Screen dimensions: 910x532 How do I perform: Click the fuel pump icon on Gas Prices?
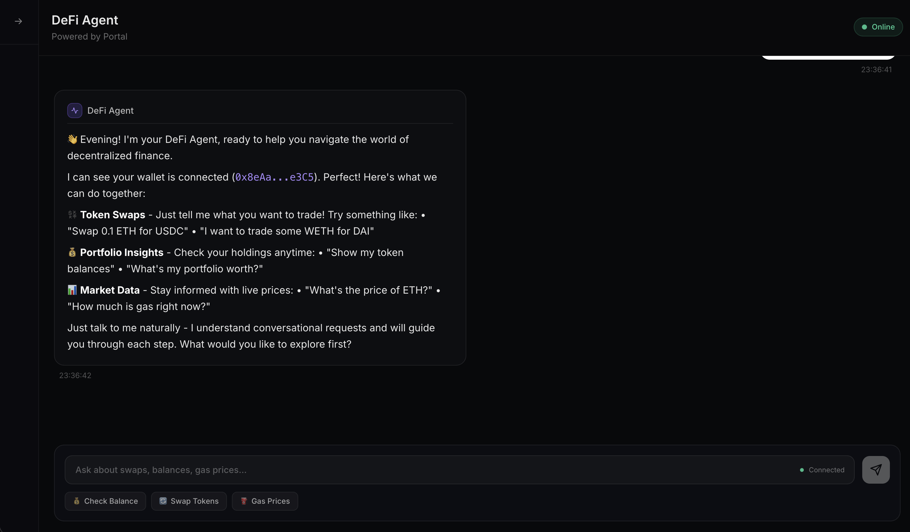pyautogui.click(x=244, y=501)
